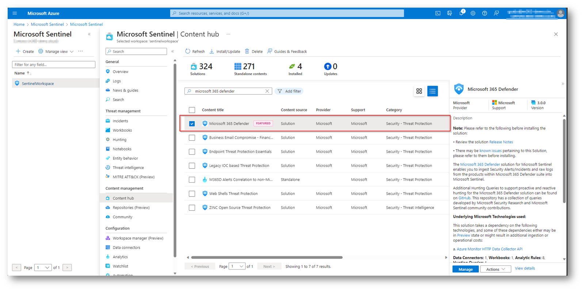Open Data connectors under Configuration

click(x=126, y=248)
